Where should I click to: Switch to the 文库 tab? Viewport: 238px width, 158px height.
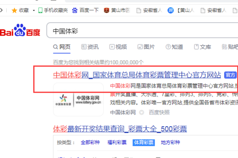pos(202,47)
